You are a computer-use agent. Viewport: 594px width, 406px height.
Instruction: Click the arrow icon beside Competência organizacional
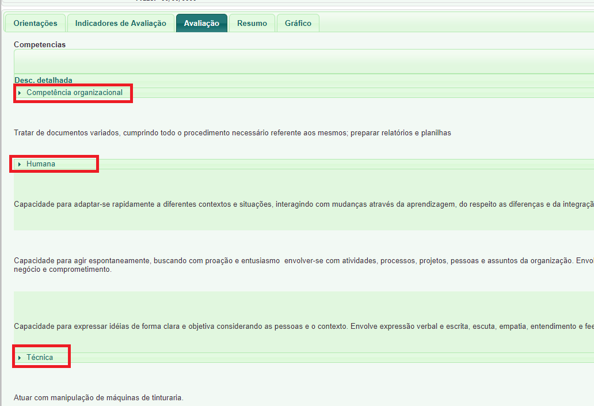pos(20,93)
